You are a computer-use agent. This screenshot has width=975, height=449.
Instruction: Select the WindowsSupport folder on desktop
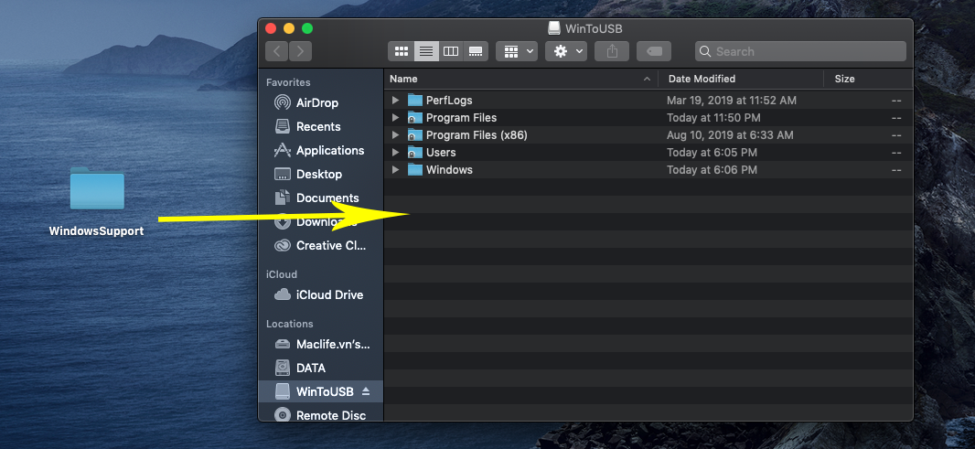[97, 190]
